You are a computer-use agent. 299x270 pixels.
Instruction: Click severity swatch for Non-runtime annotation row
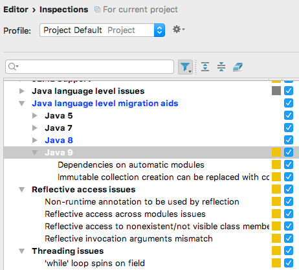coord(276,201)
